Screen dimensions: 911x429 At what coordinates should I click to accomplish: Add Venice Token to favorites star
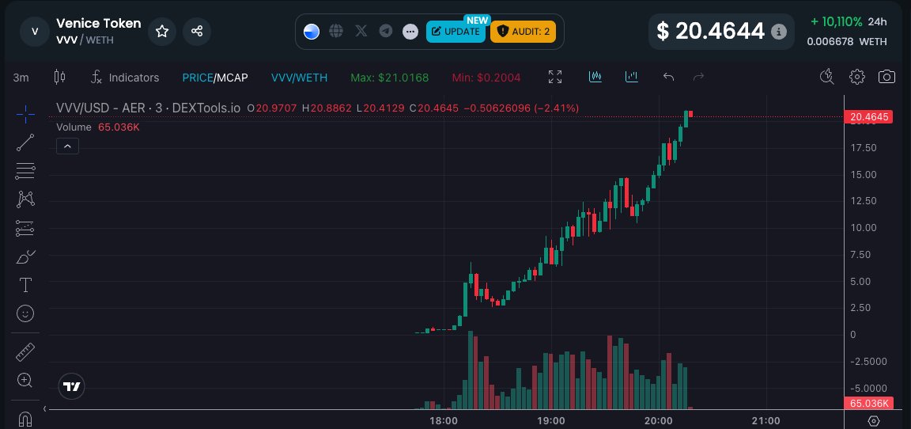coord(162,32)
